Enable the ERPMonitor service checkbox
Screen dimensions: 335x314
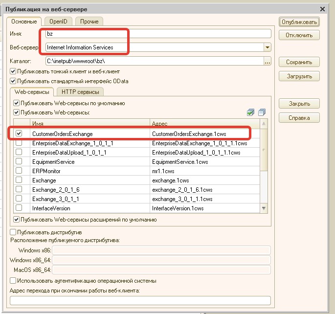point(19,171)
